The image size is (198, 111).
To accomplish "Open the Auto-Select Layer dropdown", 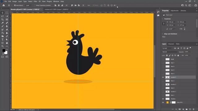I will pyautogui.click(x=28, y=6).
